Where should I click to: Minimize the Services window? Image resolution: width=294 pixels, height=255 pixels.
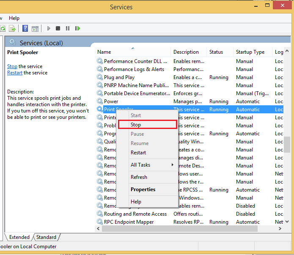click(x=256, y=5)
